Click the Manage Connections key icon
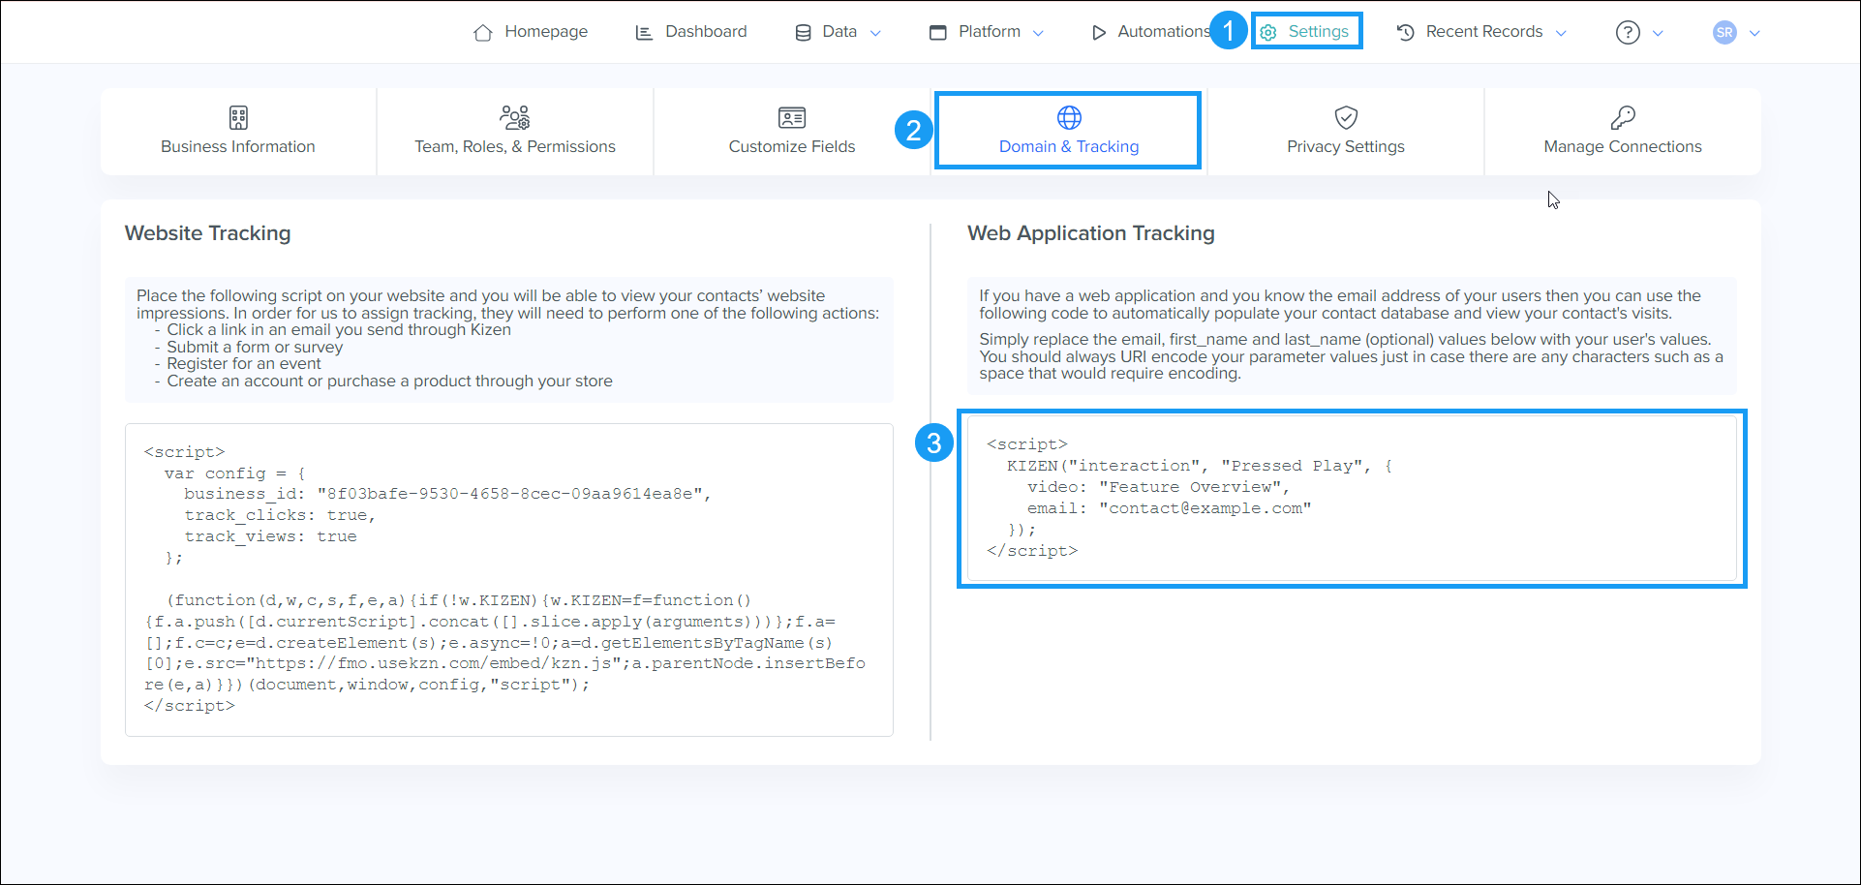1861x885 pixels. (x=1623, y=118)
